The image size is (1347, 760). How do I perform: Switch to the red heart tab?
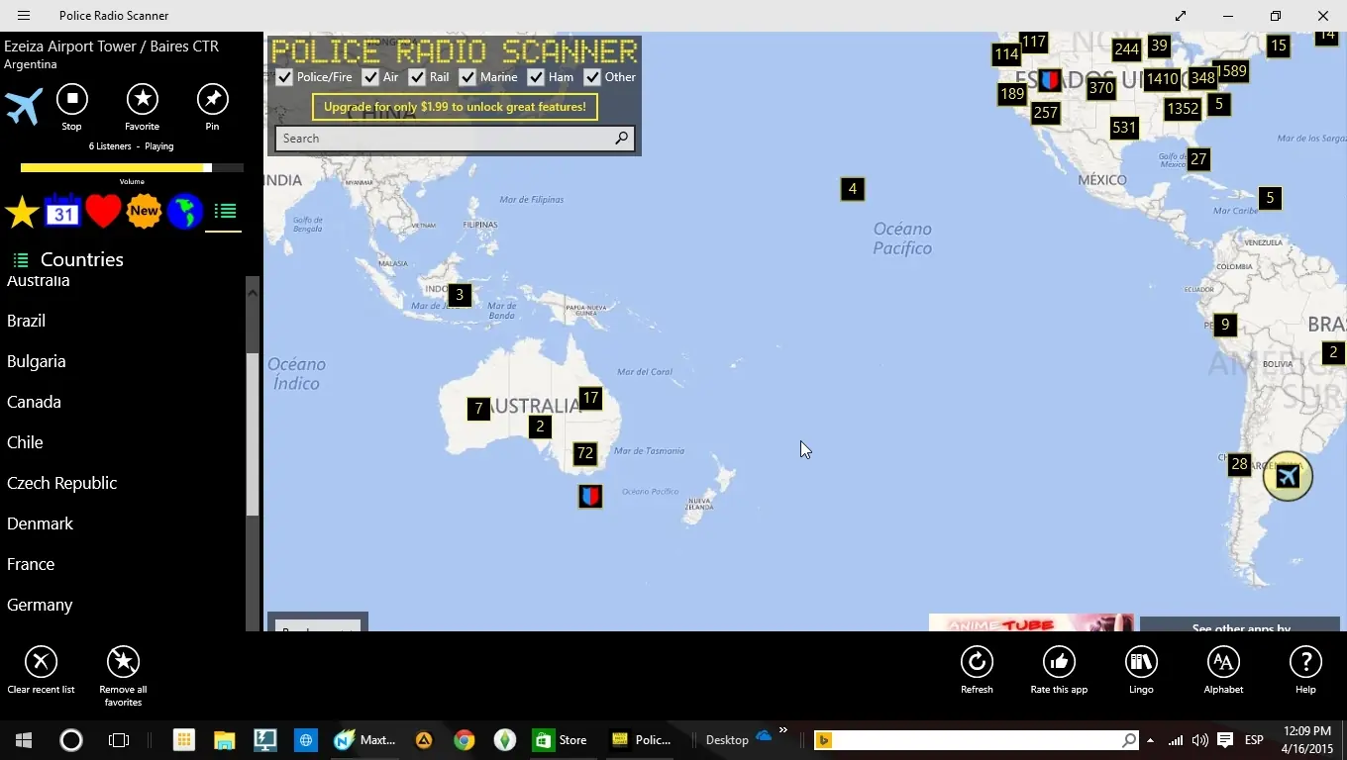(x=103, y=211)
